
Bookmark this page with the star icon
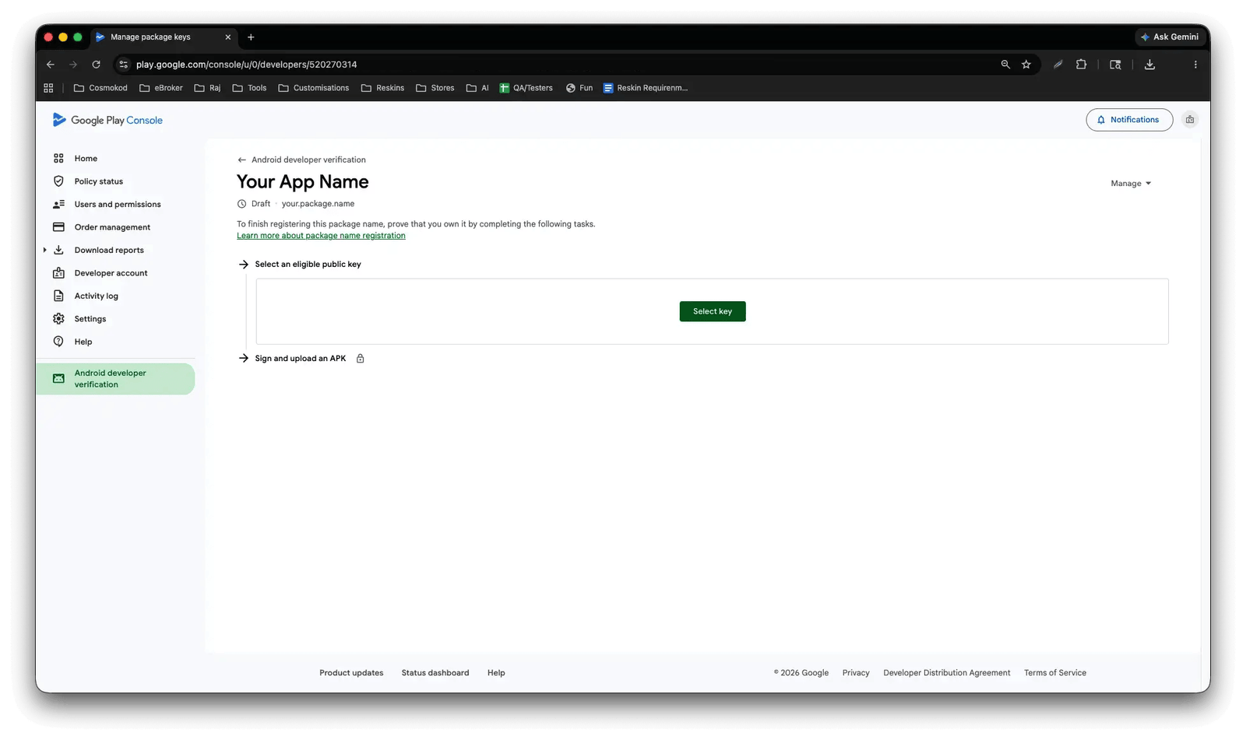coord(1026,65)
